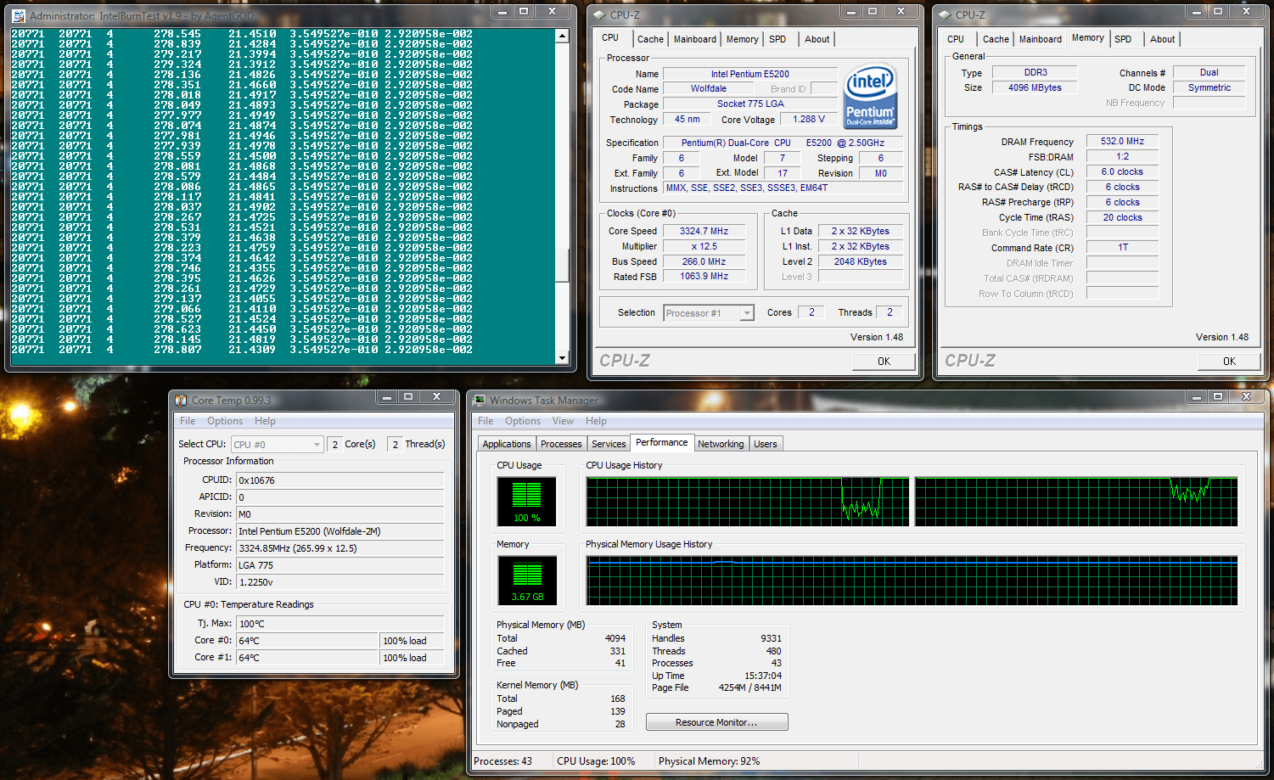This screenshot has height=780, width=1274.
Task: Open Help menu in Core Temp
Action: tap(265, 421)
